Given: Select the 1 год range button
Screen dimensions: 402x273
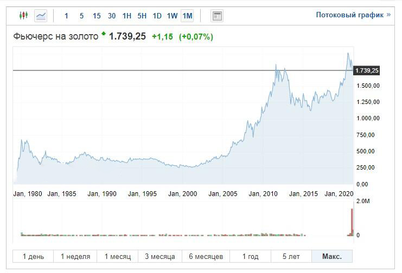Looking at the screenshot, I should pyautogui.click(x=250, y=256).
